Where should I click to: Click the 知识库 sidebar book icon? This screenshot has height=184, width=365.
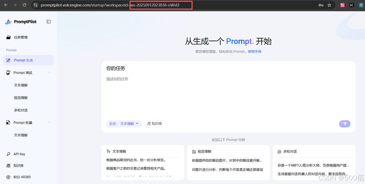tap(8, 165)
